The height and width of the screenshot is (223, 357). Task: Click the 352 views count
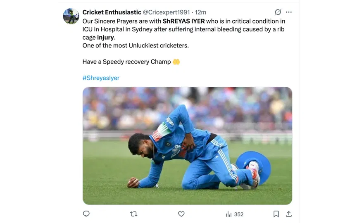click(x=239, y=214)
